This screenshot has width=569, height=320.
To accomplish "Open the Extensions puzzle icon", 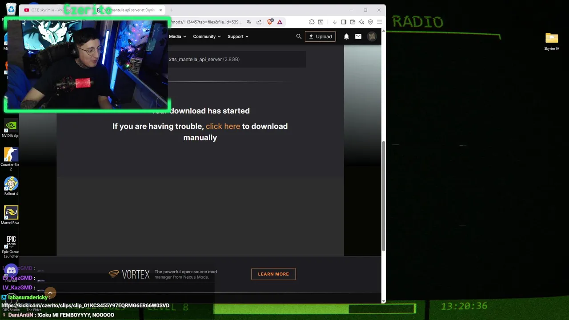I will pos(312,22).
